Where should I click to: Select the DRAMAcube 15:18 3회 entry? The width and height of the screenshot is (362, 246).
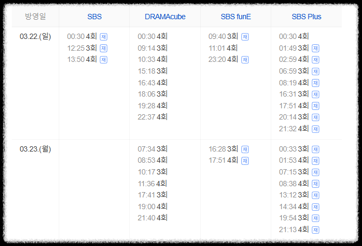point(153,71)
